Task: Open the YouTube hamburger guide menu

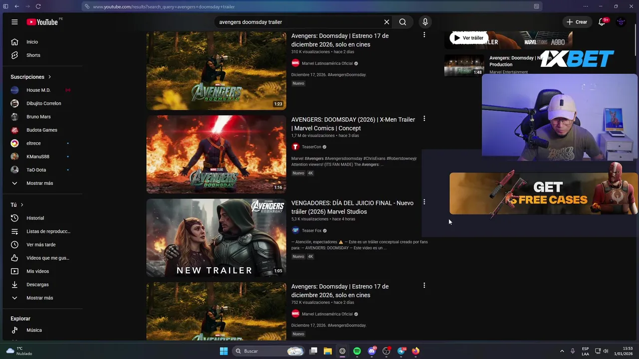Action: point(14,22)
